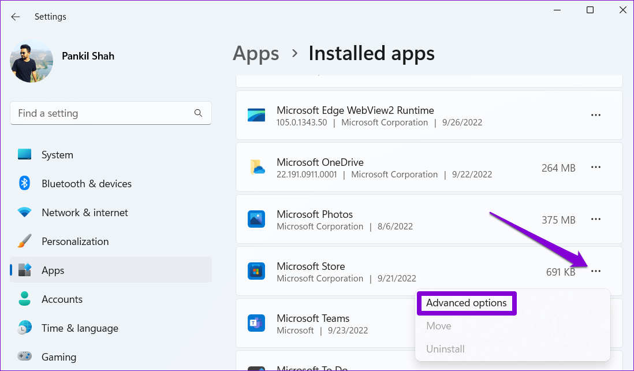Choose Uninstall from the context menu

point(445,349)
